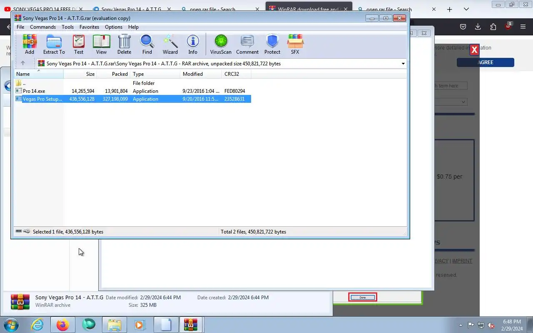Open the Commands menu
The height and width of the screenshot is (333, 533).
point(43,27)
